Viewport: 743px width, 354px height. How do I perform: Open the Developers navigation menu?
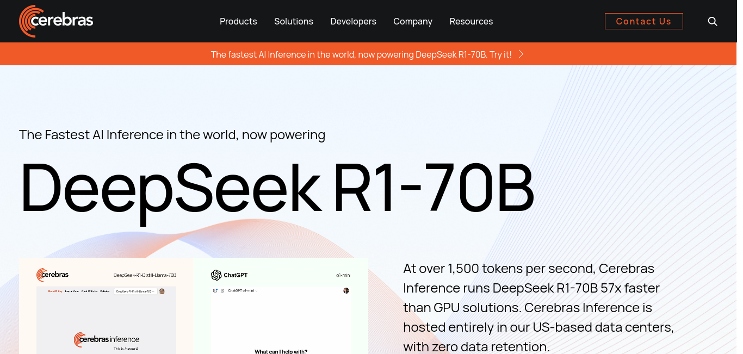click(354, 21)
